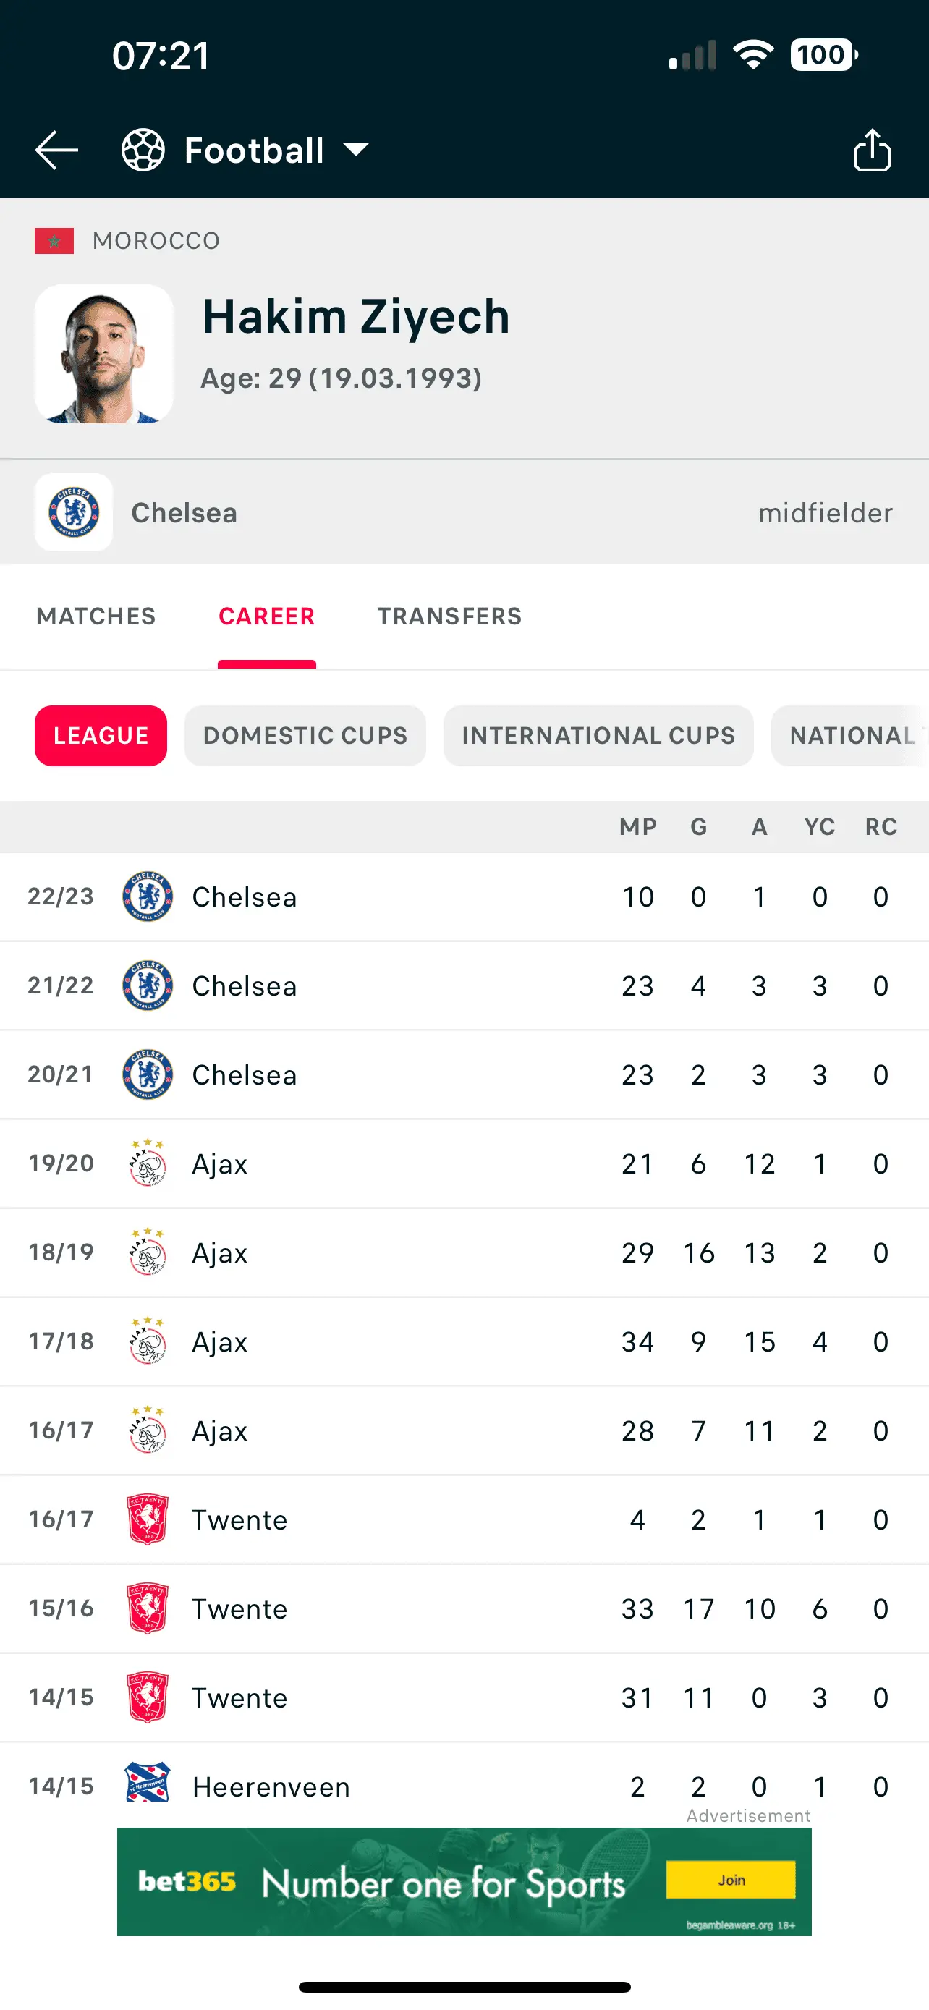The image size is (929, 2010).
Task: Tap Hakim Ziyech's profile photo
Action: click(103, 354)
